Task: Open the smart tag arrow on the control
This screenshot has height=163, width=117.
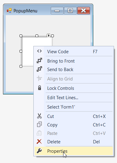Action: 48,35
